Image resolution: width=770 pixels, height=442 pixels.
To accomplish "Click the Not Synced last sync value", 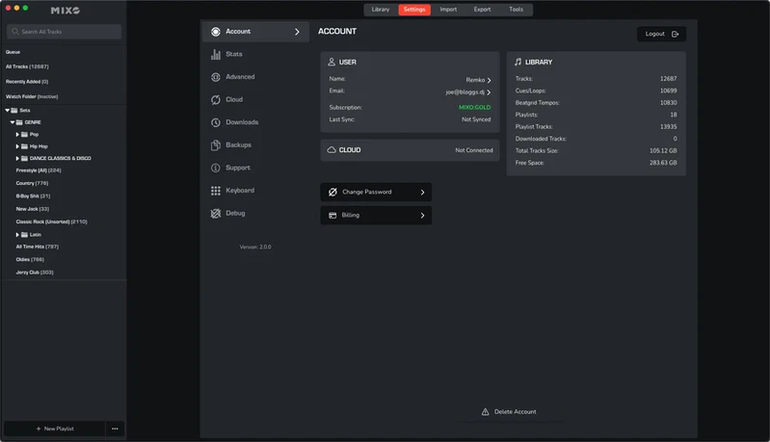I will pyautogui.click(x=476, y=119).
